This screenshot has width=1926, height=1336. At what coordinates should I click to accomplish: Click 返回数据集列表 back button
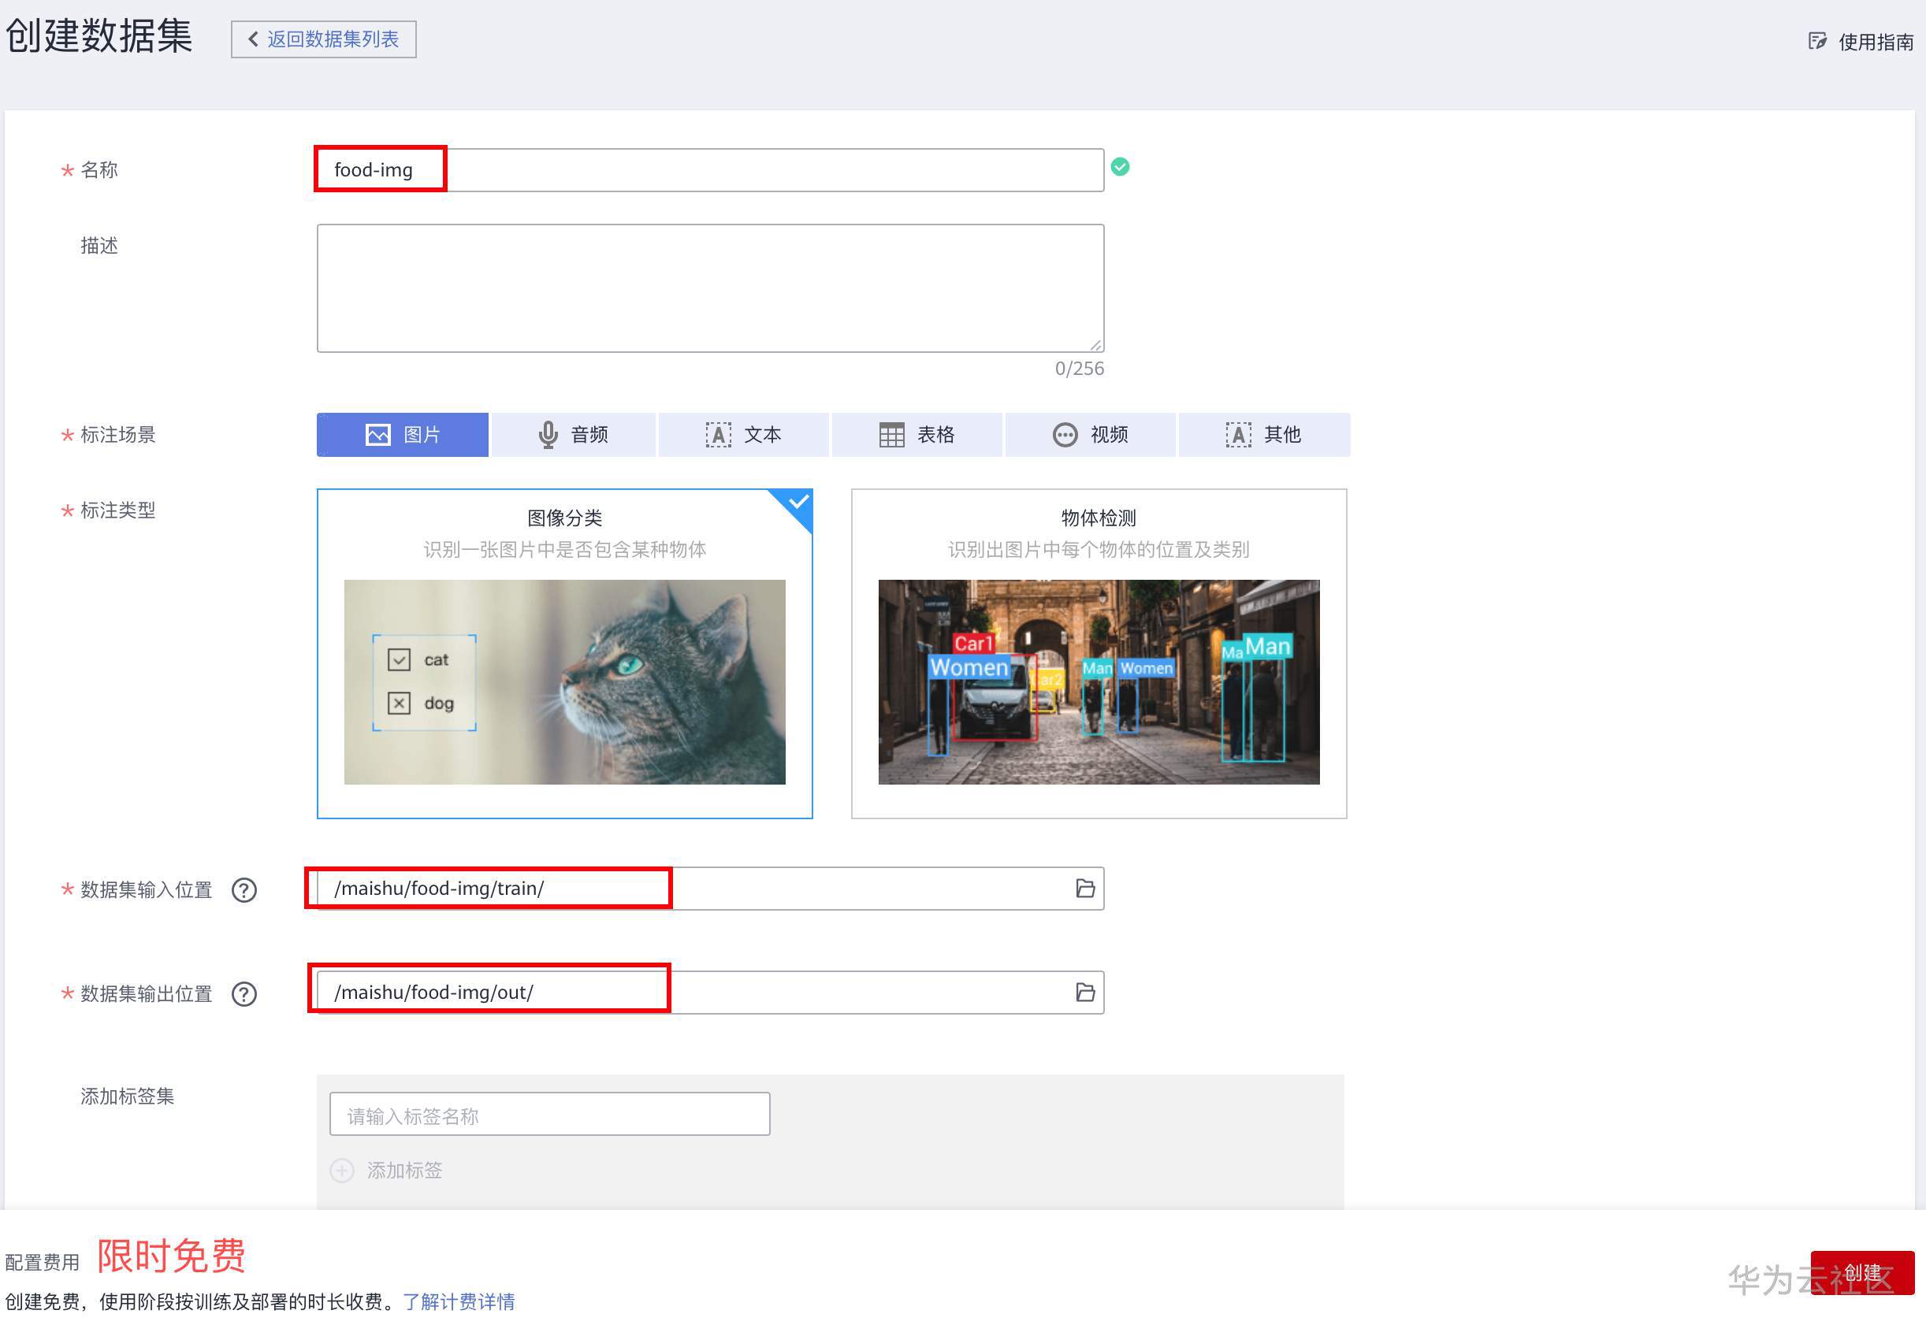tap(324, 39)
